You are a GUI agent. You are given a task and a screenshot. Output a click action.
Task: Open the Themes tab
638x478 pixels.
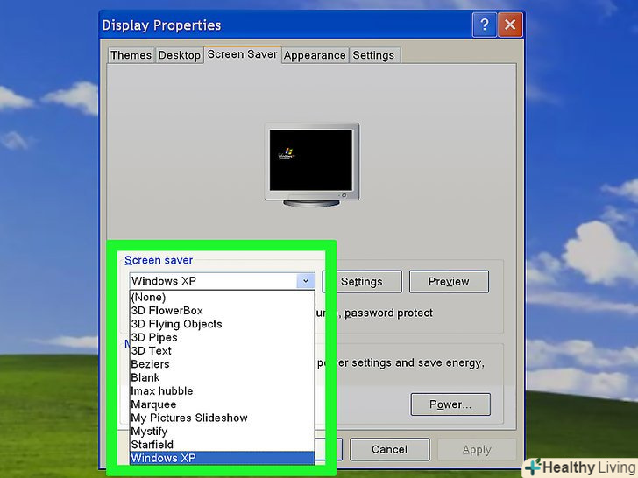pyautogui.click(x=131, y=55)
